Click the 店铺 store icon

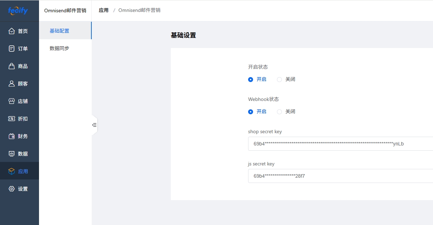[12, 101]
